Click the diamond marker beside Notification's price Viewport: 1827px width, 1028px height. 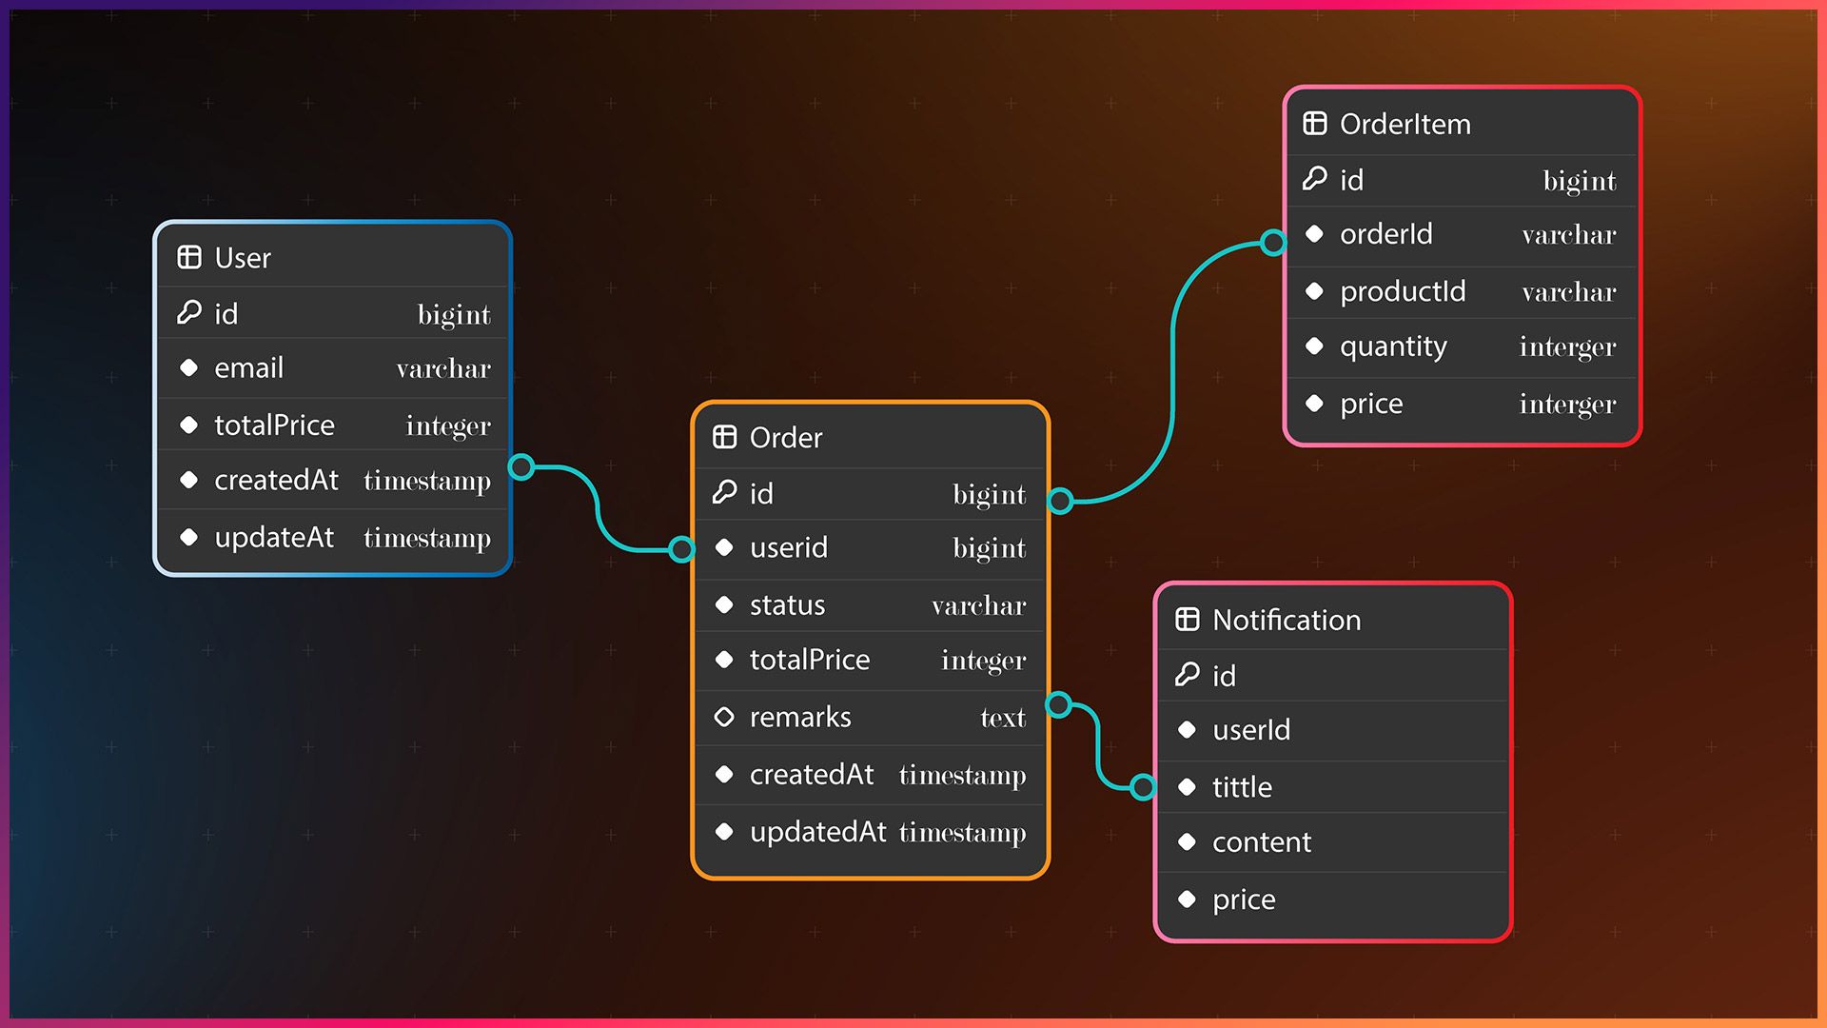pyautogui.click(x=1187, y=899)
